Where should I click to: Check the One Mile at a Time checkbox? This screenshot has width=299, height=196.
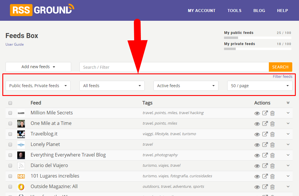10,123
